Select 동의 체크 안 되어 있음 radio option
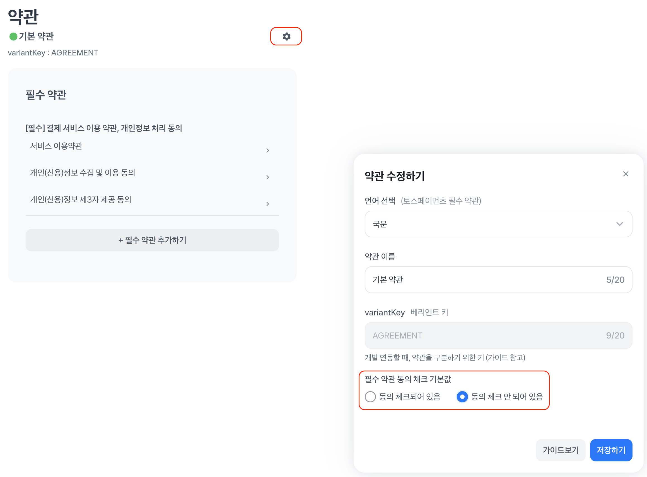This screenshot has height=477, width=647. tap(462, 397)
